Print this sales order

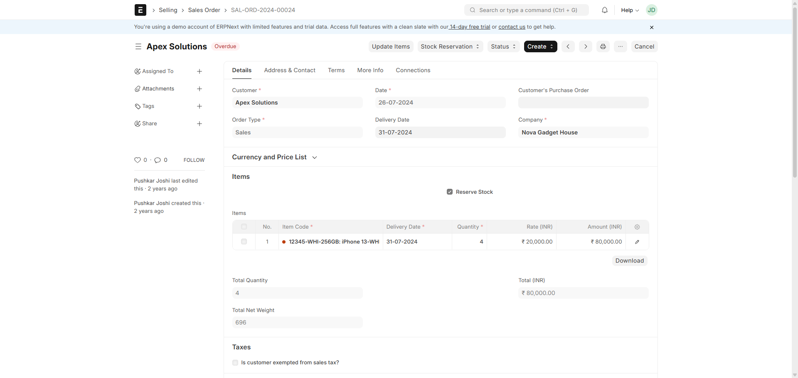tap(603, 46)
